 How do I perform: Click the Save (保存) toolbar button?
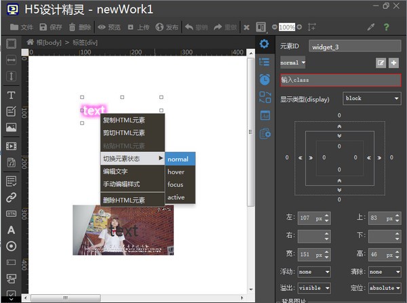tap(51, 27)
